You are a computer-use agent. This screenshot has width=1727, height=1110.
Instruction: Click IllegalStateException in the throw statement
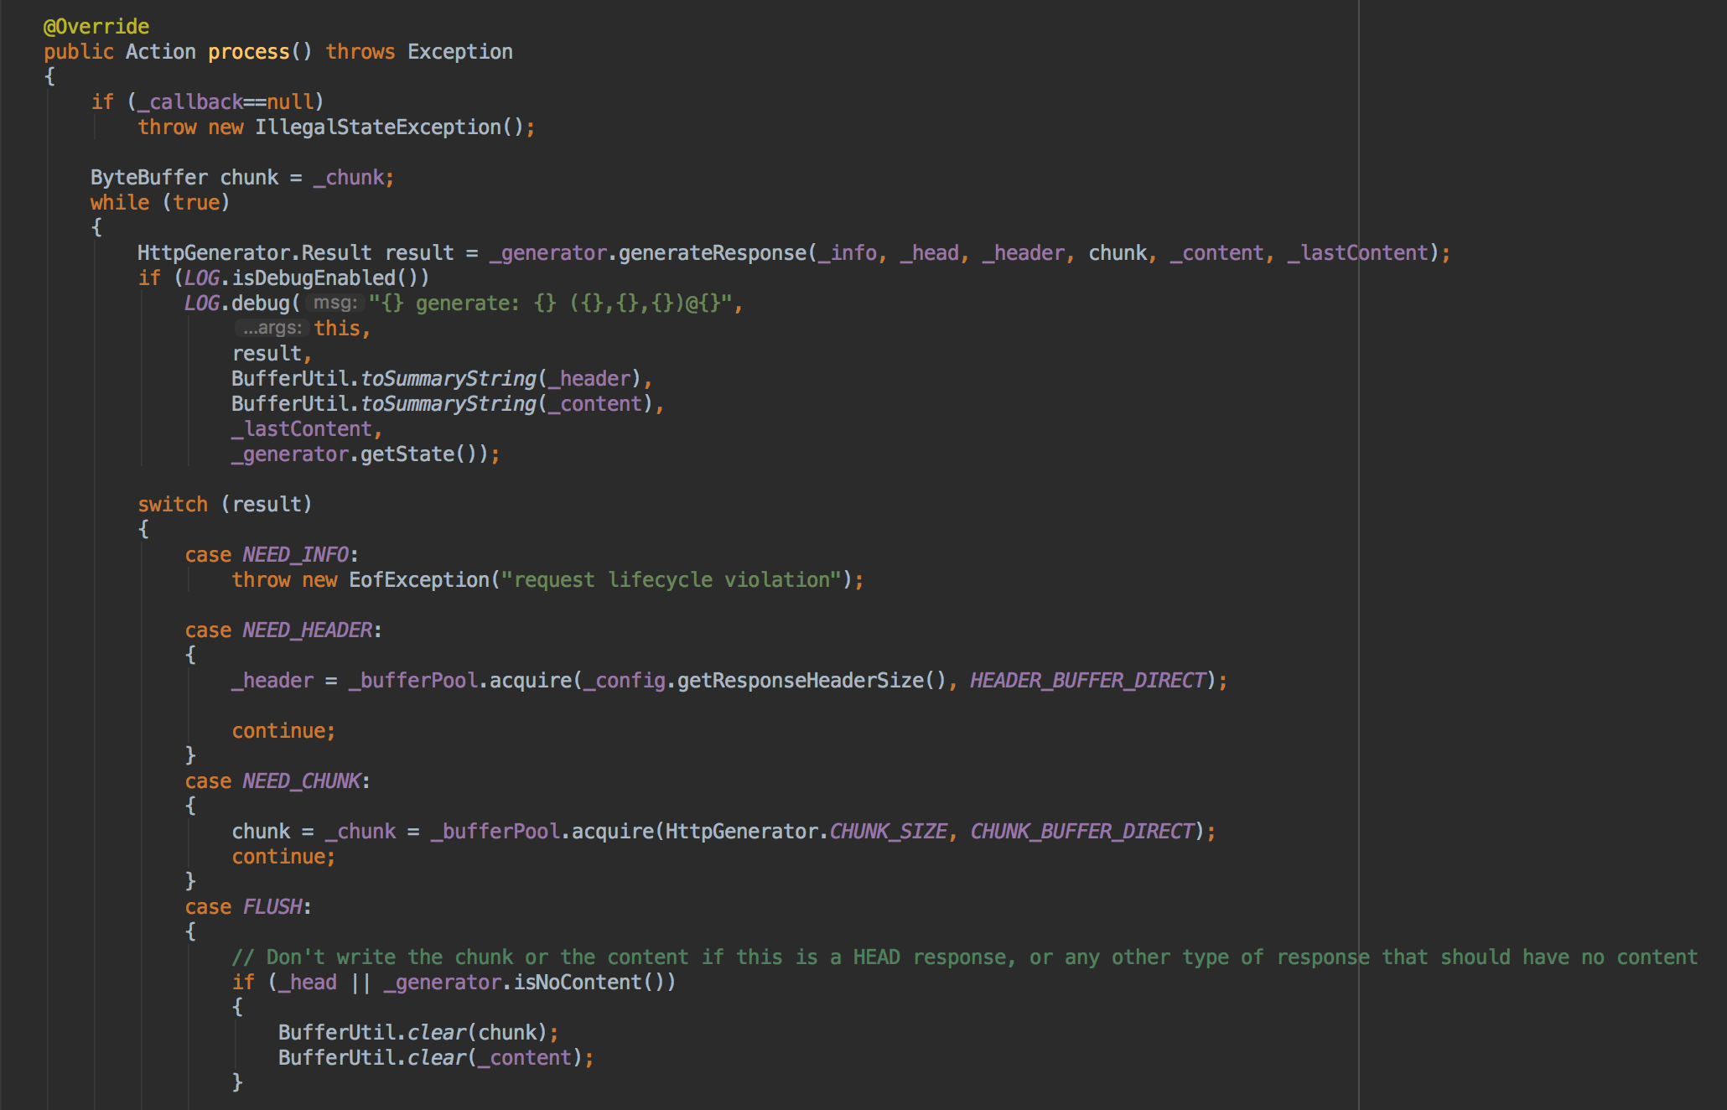(x=377, y=127)
